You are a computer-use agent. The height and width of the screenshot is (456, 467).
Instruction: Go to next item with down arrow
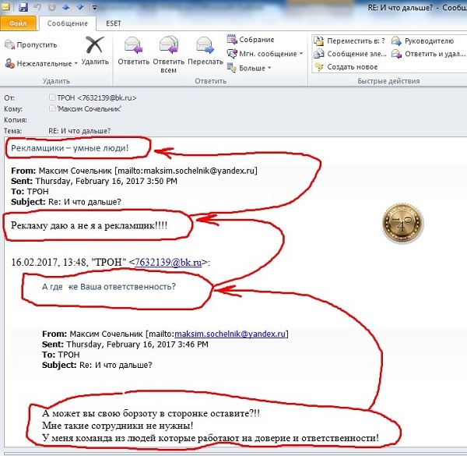click(x=80, y=7)
